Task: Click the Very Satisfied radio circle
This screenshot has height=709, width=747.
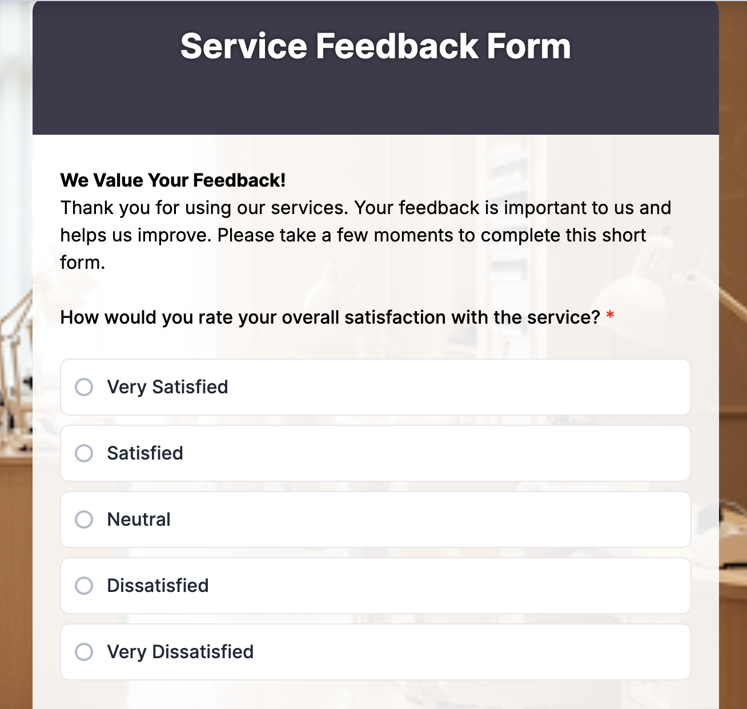Action: (x=84, y=387)
